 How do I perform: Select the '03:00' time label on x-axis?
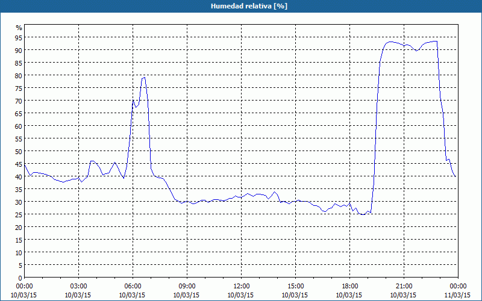coord(79,287)
